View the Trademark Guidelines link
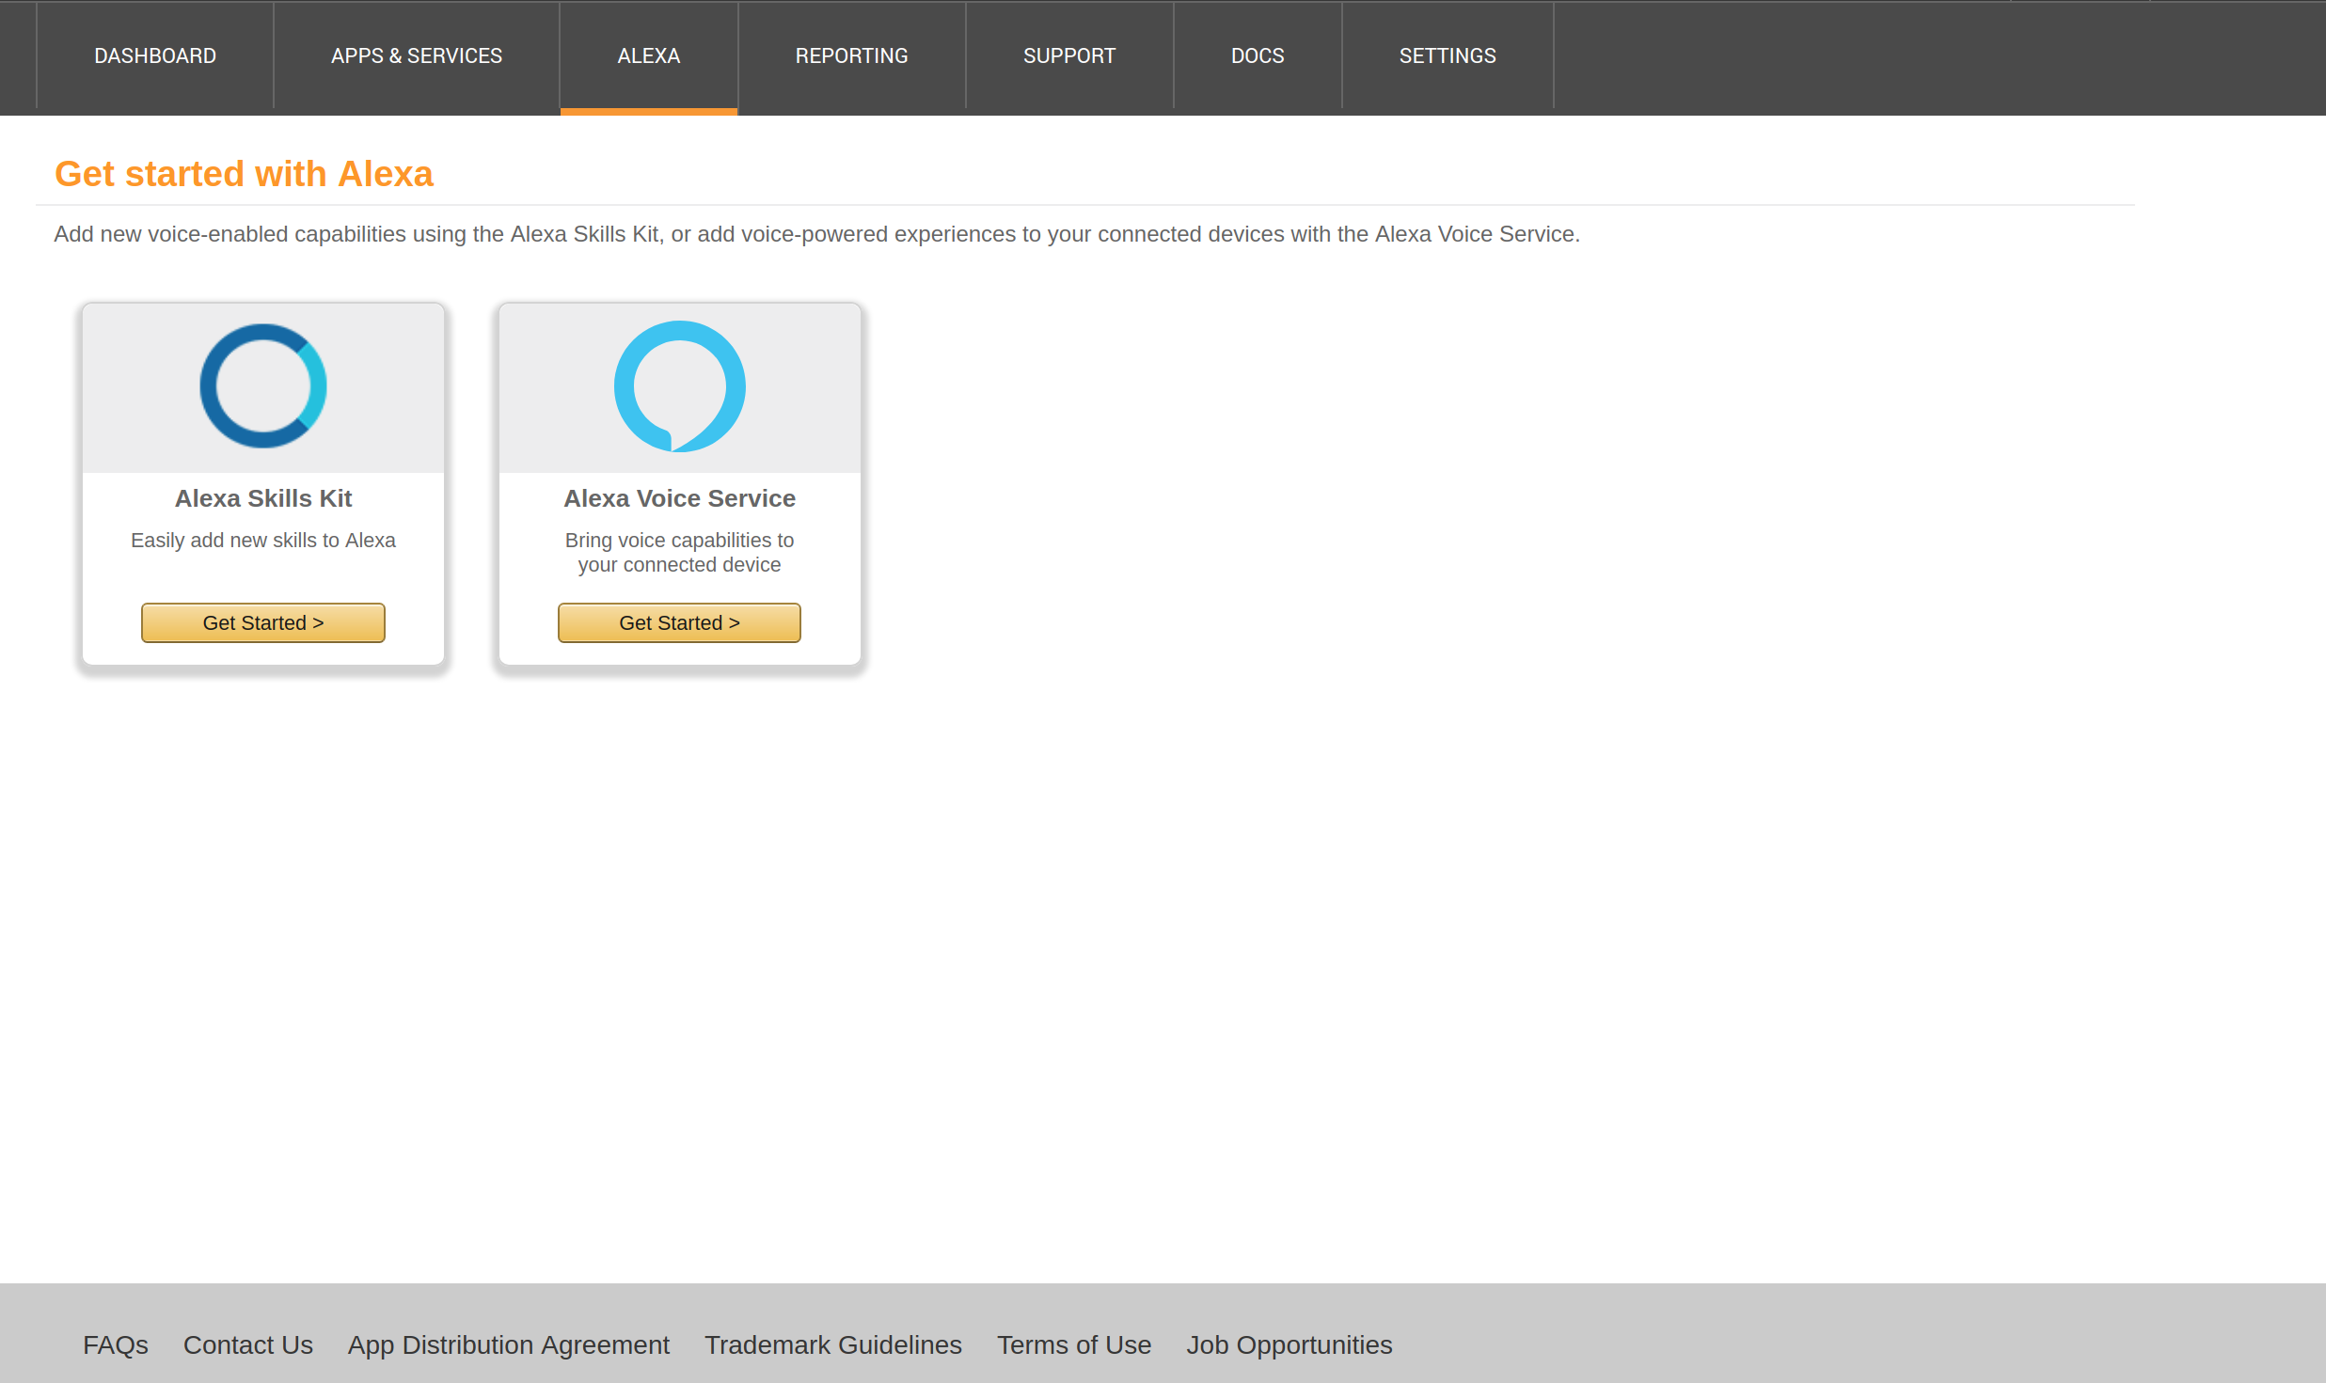Image resolution: width=2326 pixels, height=1383 pixels. pos(833,1344)
